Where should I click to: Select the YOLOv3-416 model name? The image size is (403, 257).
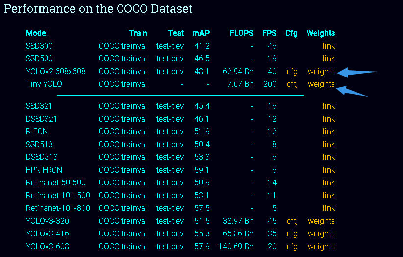47,233
